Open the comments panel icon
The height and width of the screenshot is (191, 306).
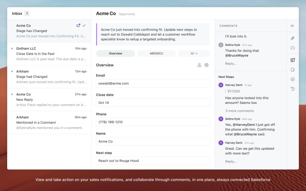point(292,60)
